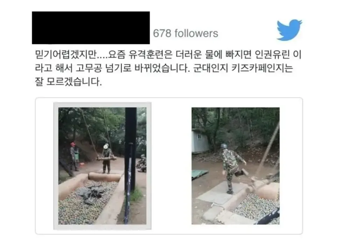
Task: Click the person in the red cap
Action: [x=74, y=156]
